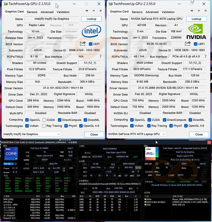Click the refresh icon in Intel GPU-Z window
This screenshot has height=222, width=212.
point(94,11)
